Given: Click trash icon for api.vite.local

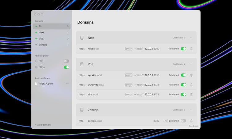Looking at the screenshot, I should point(191,75).
